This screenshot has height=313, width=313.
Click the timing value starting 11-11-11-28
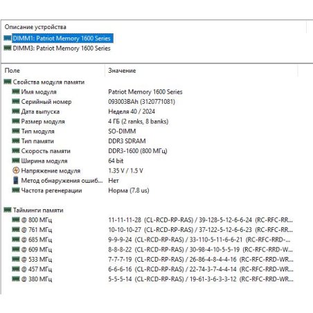click(x=200, y=220)
